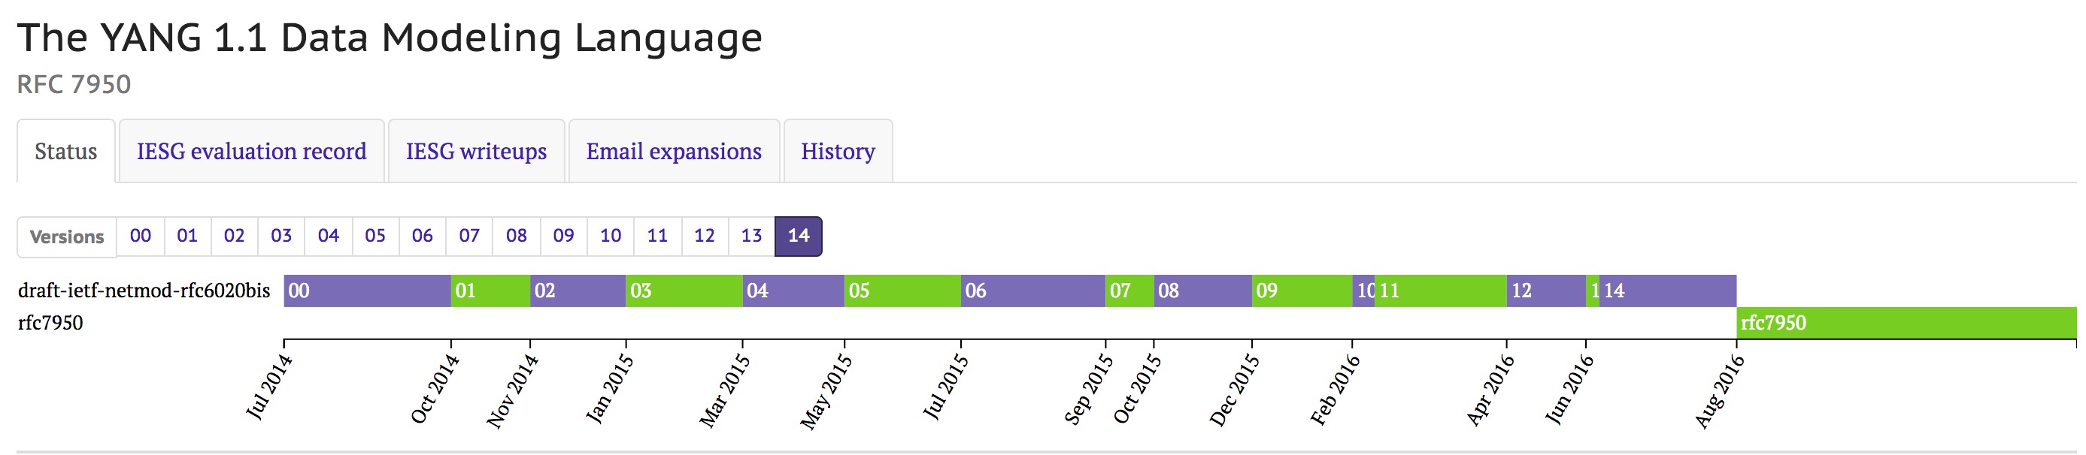
Task: Switch to the IESG evaluation record tab
Action: [251, 152]
